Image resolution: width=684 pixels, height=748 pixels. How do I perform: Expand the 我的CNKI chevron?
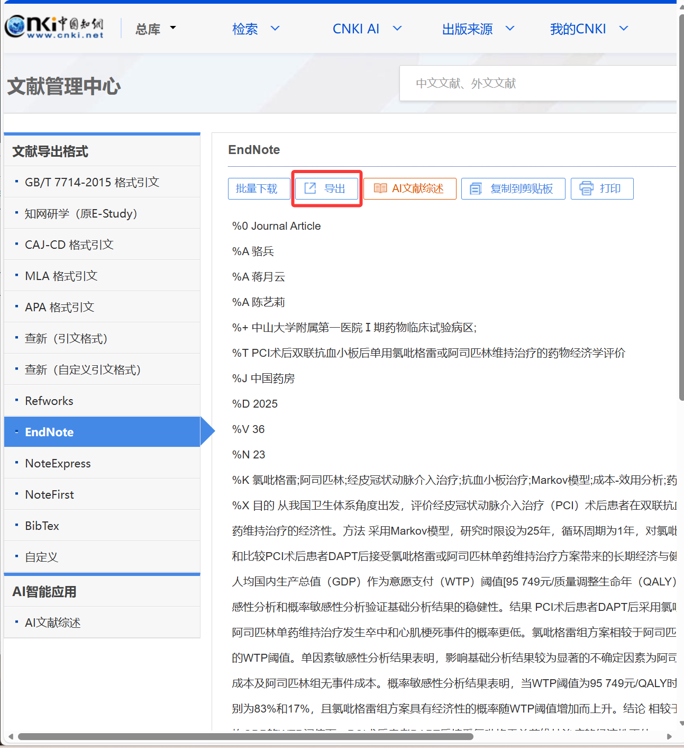(x=624, y=28)
